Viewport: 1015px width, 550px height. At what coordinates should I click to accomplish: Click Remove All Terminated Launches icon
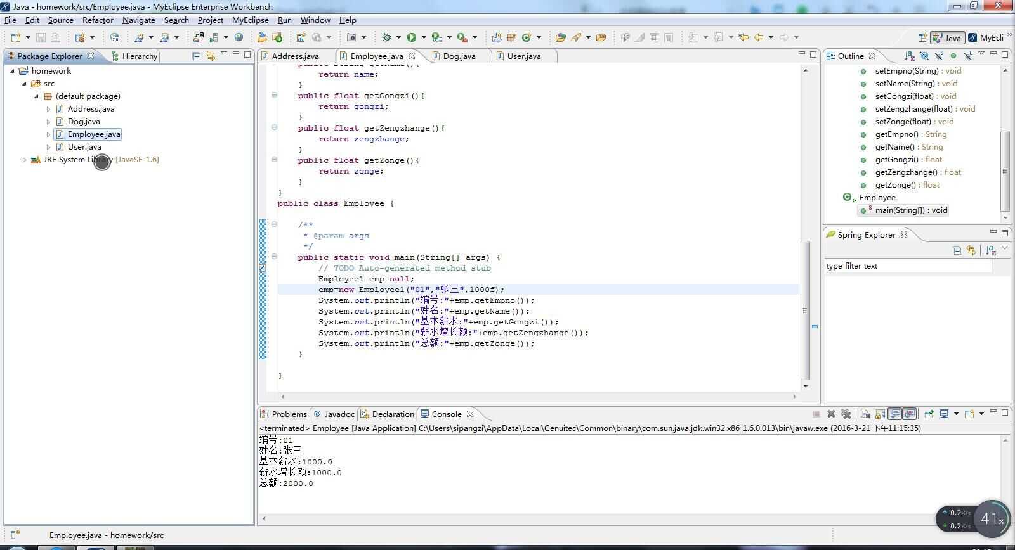tap(846, 414)
